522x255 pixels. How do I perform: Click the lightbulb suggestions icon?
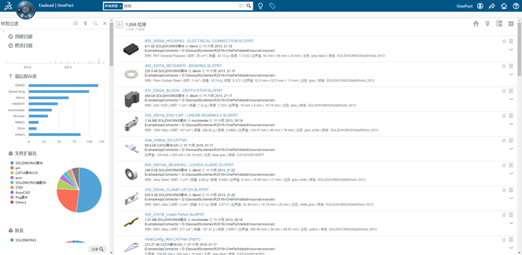pyautogui.click(x=261, y=6)
